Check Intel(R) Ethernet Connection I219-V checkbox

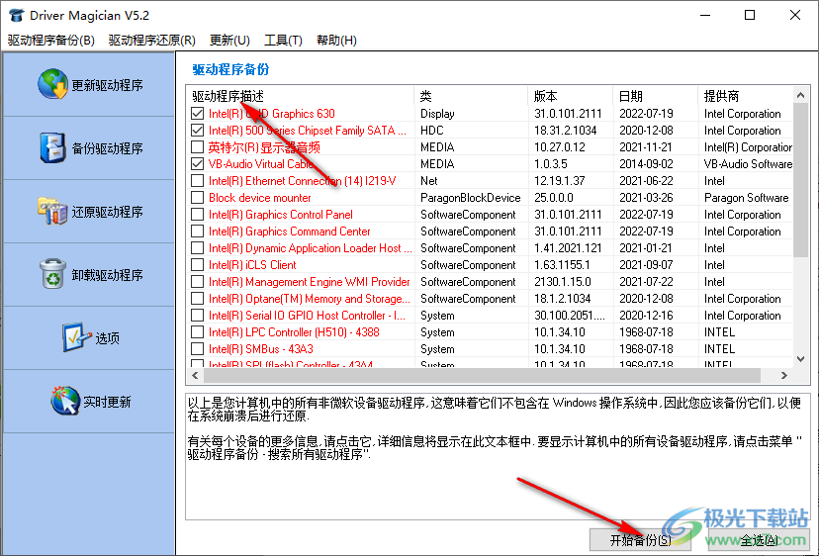coord(198,181)
